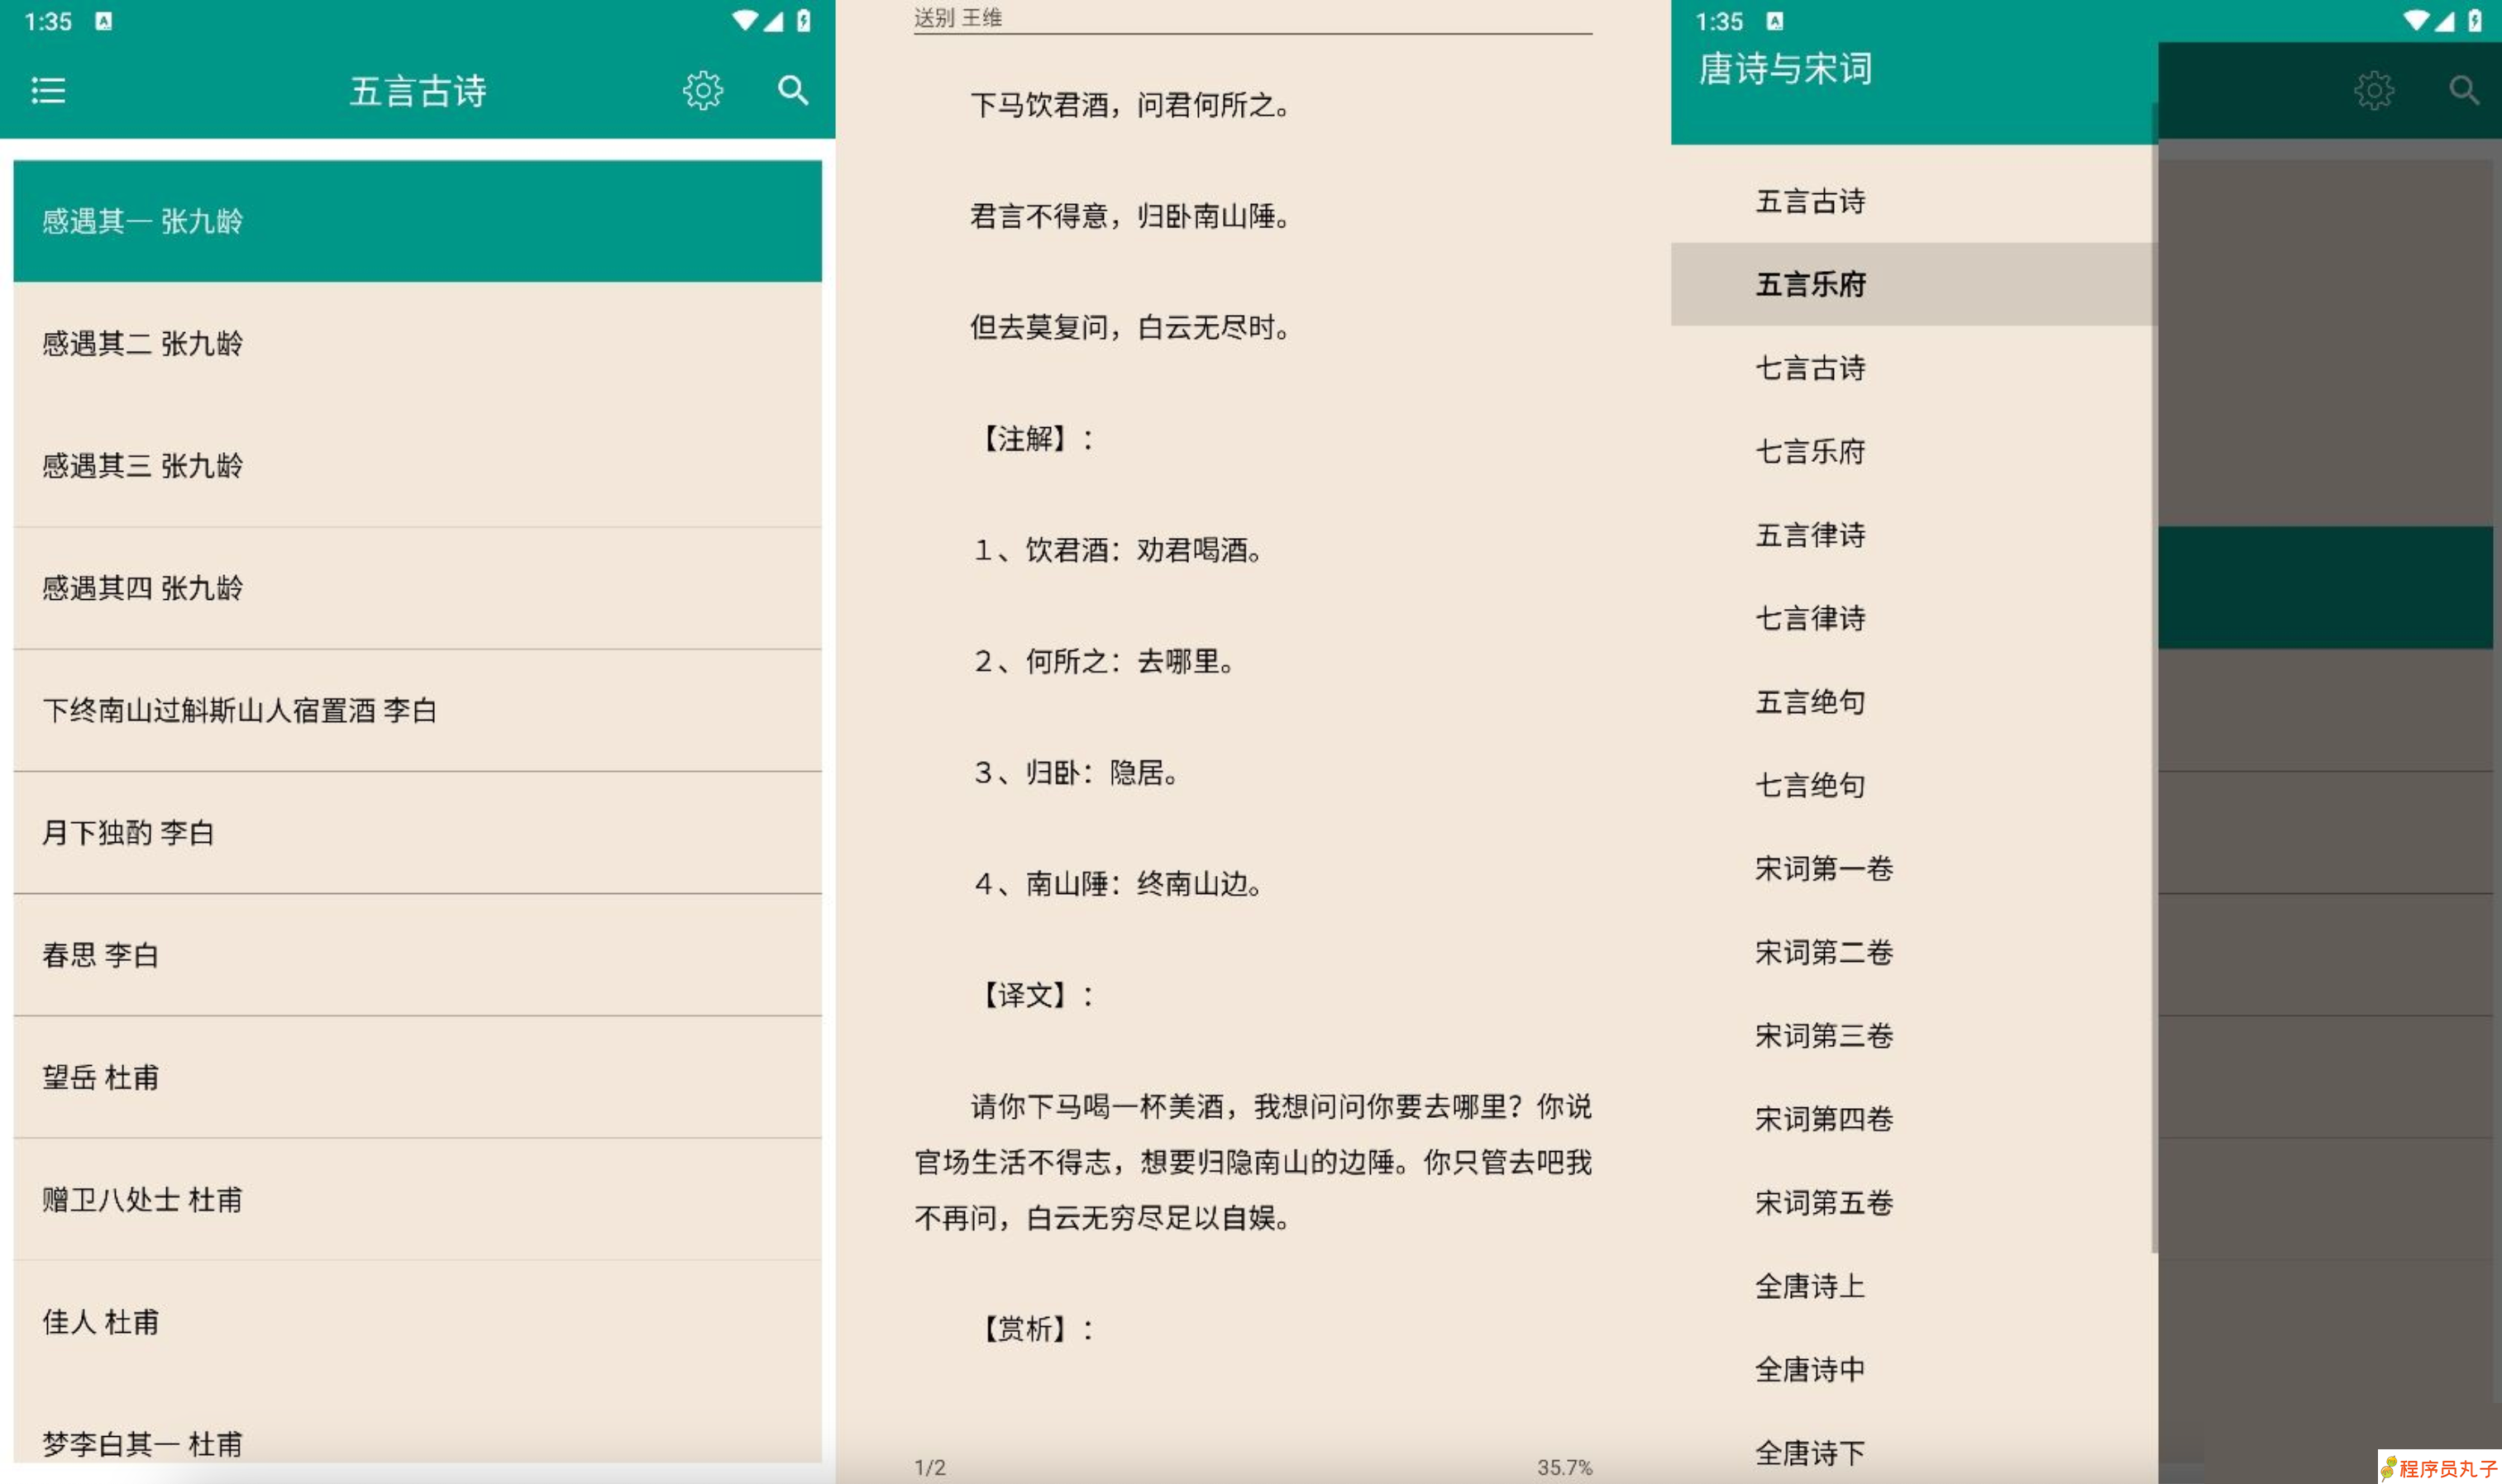Open poem 望岳 杜甫
The width and height of the screenshot is (2502, 1484).
coord(418,1078)
